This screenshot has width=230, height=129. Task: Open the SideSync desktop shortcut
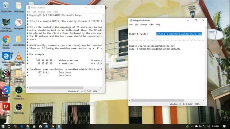6,92
